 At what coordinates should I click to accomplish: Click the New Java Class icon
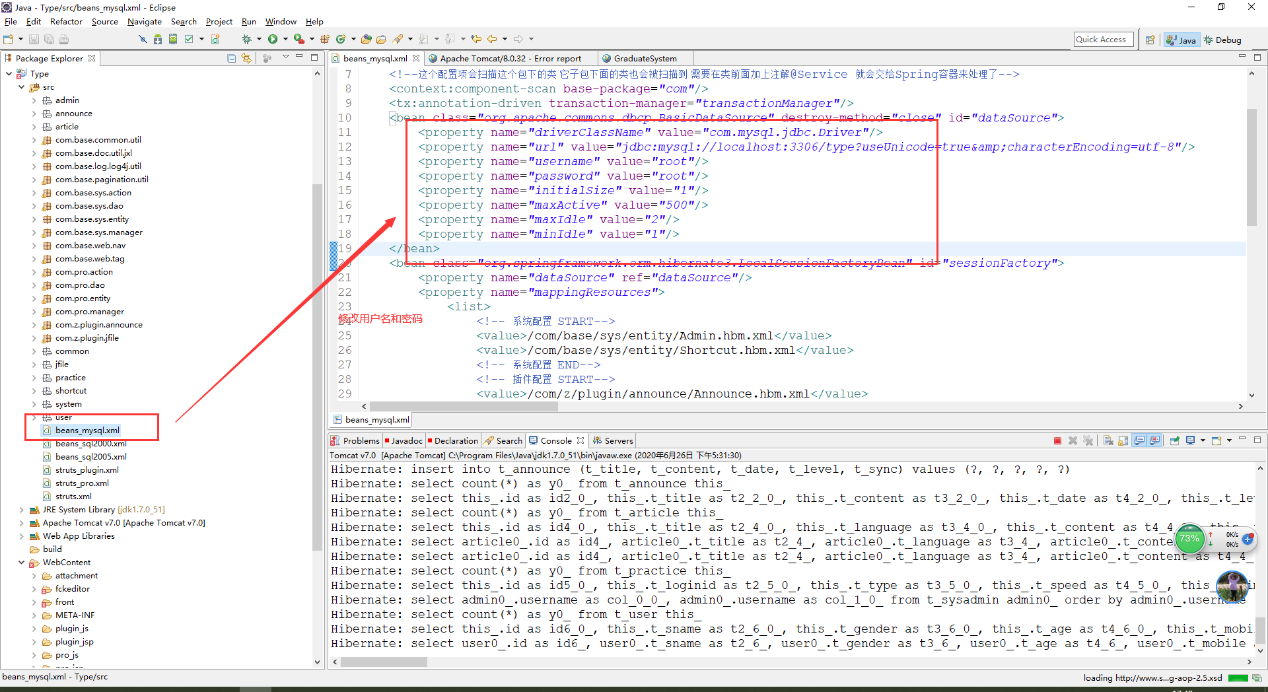coord(341,40)
